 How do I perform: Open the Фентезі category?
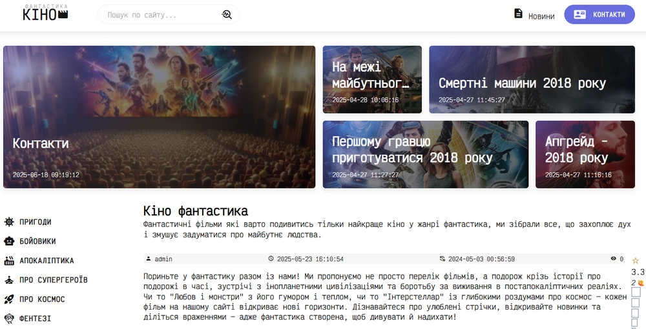[x=36, y=318]
